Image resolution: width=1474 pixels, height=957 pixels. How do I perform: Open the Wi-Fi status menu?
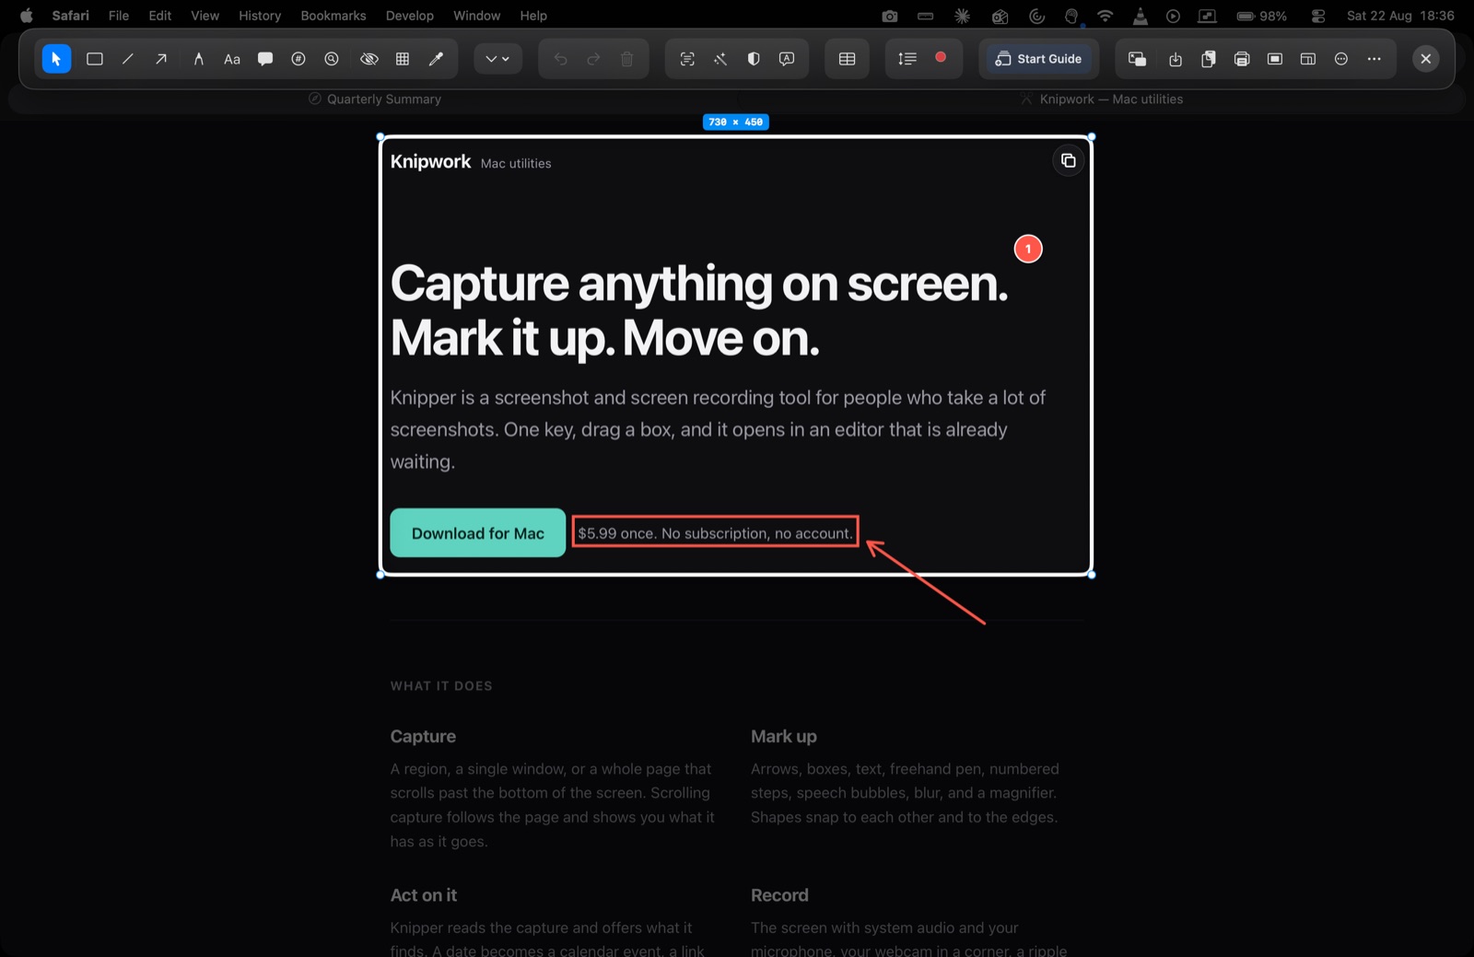(1105, 16)
